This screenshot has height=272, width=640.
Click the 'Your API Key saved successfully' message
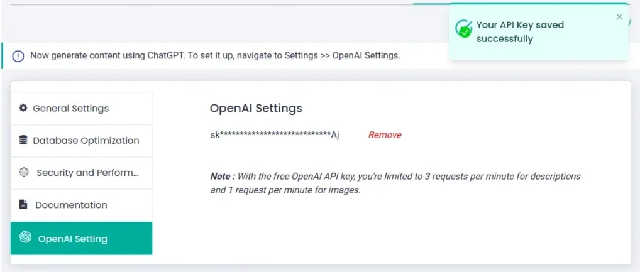click(x=520, y=32)
